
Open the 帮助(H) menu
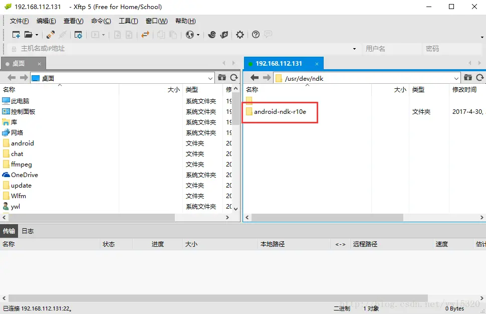coord(185,21)
